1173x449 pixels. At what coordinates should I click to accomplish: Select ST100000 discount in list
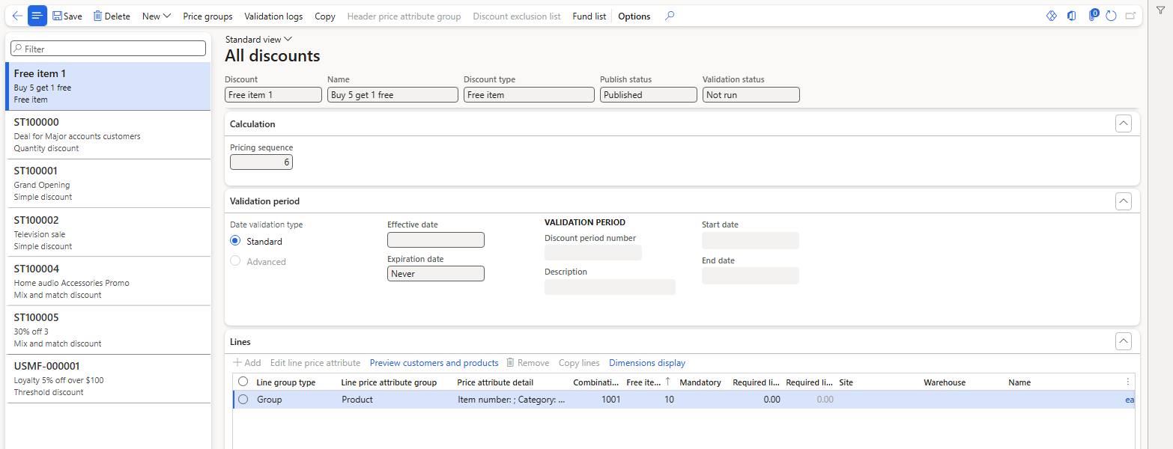pyautogui.click(x=108, y=135)
